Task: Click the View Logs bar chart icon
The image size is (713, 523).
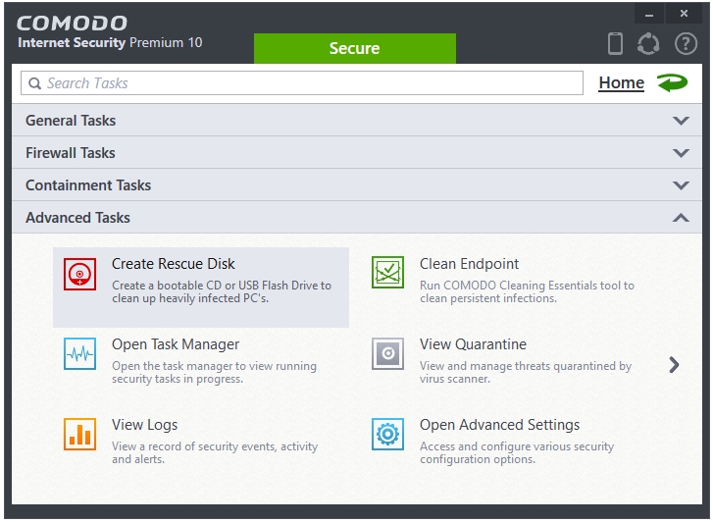Action: click(x=79, y=434)
